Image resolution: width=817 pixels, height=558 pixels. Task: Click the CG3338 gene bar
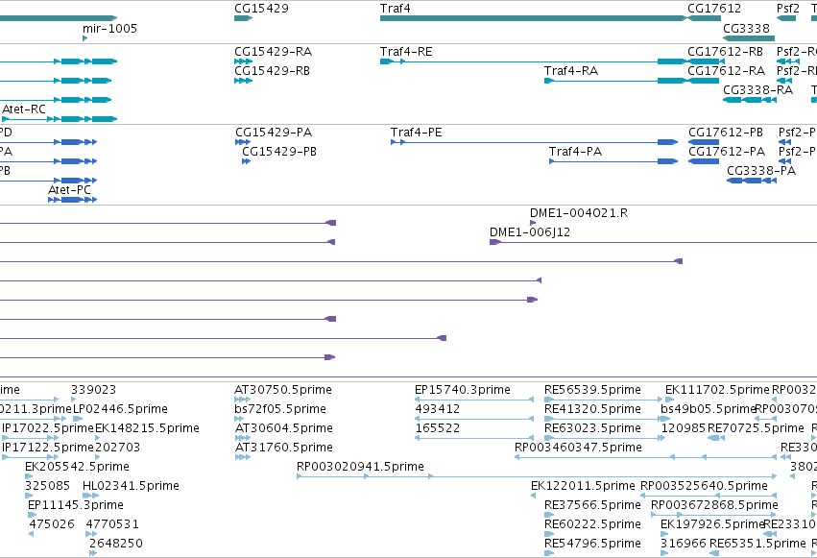coord(749,38)
